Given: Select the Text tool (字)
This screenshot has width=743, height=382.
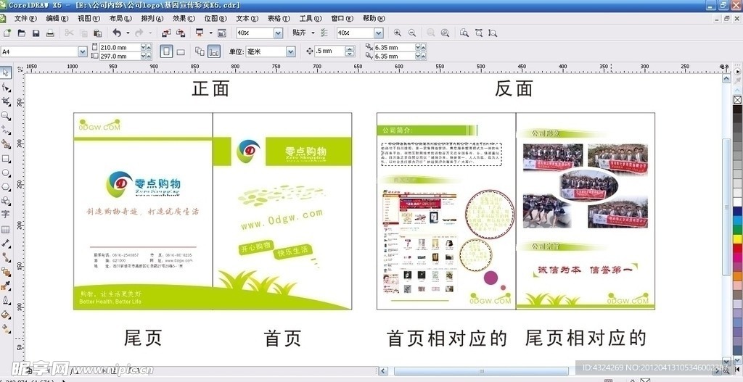Looking at the screenshot, I should (x=6, y=215).
